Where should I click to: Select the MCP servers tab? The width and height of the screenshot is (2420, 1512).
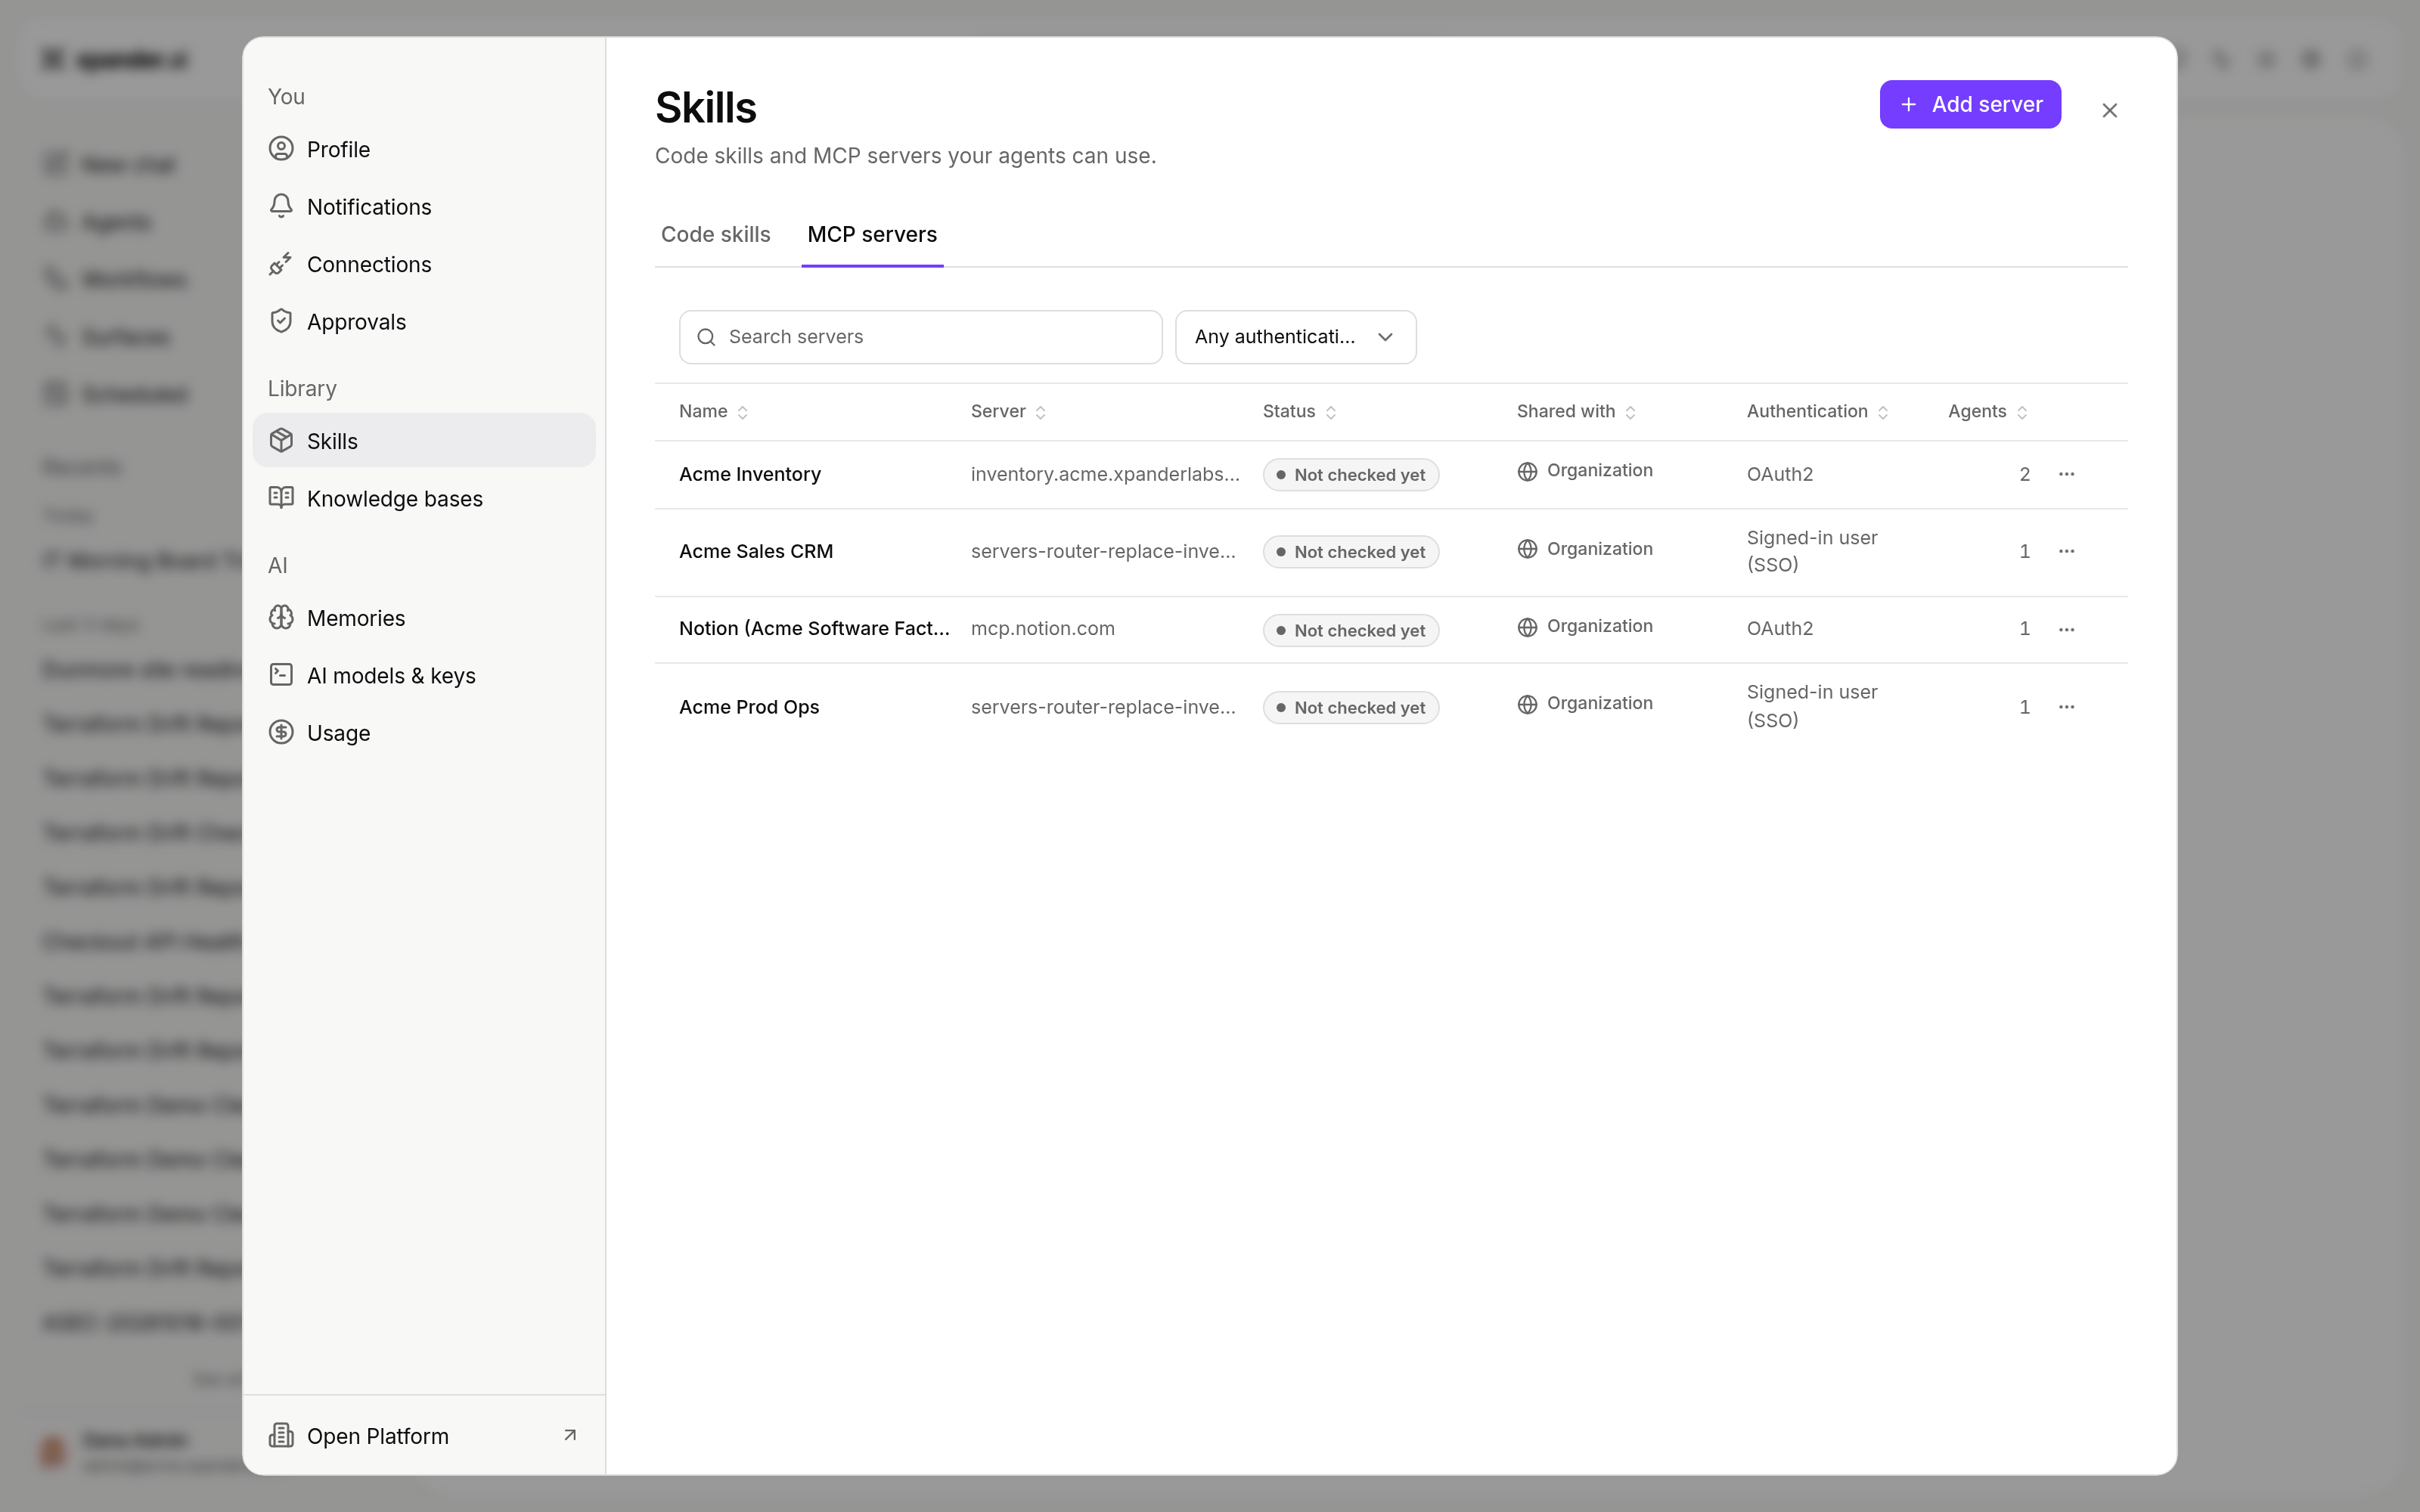(872, 235)
